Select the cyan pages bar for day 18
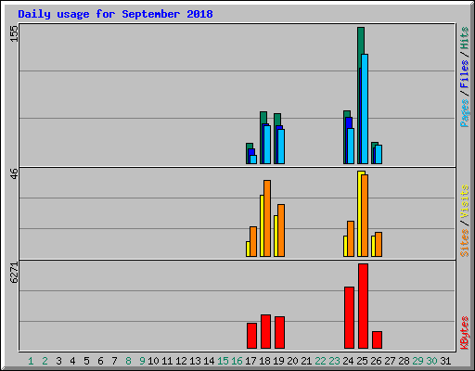This screenshot has height=371, width=475. (x=267, y=145)
